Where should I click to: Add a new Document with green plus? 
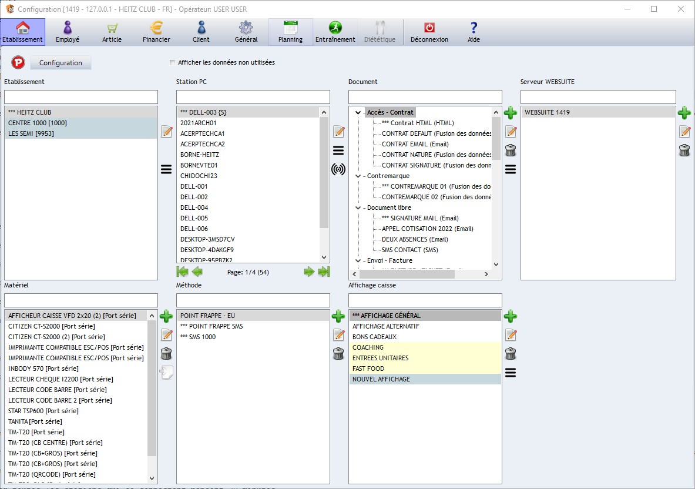click(510, 113)
